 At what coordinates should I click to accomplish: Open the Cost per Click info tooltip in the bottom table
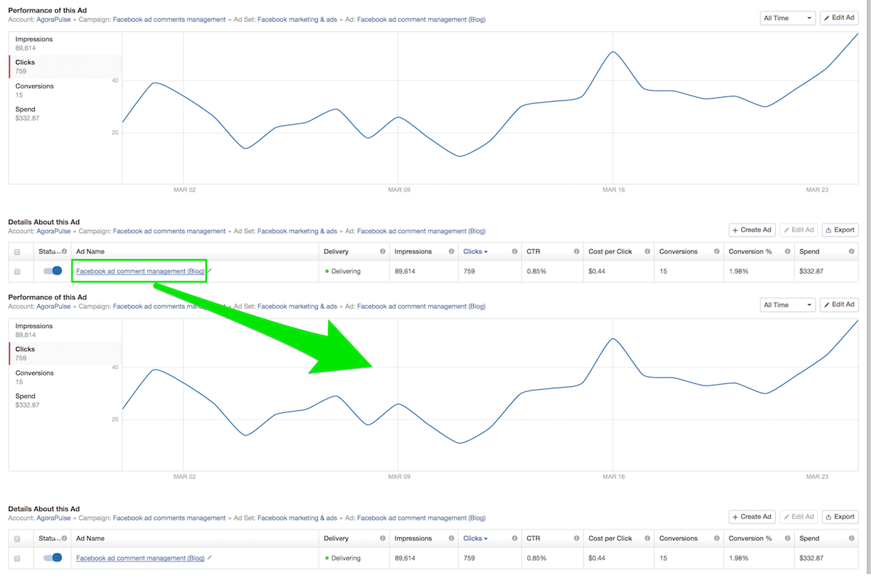pyautogui.click(x=645, y=539)
